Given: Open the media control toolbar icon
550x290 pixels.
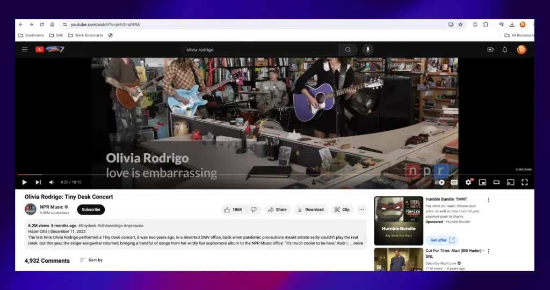Looking at the screenshot, I should pyautogui.click(x=502, y=25).
